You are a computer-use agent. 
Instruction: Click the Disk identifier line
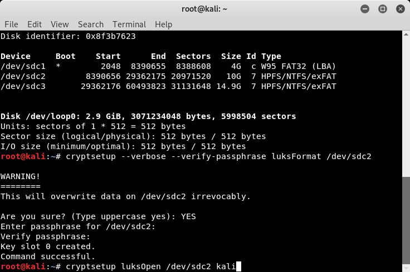pyautogui.click(x=68, y=36)
